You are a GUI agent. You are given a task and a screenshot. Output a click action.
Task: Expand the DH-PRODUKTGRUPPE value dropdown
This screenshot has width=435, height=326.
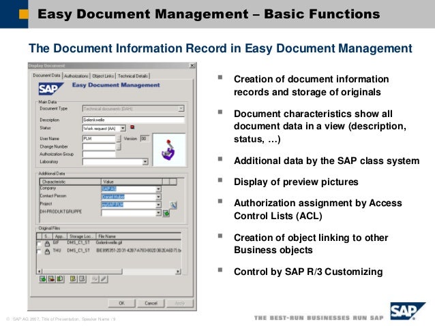pos(158,213)
